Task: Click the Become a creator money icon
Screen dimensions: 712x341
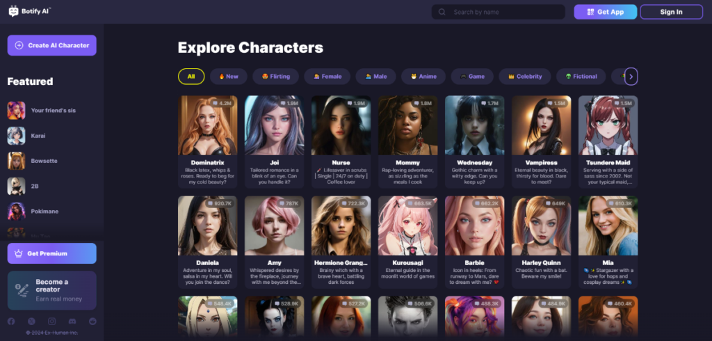Action: point(22,290)
